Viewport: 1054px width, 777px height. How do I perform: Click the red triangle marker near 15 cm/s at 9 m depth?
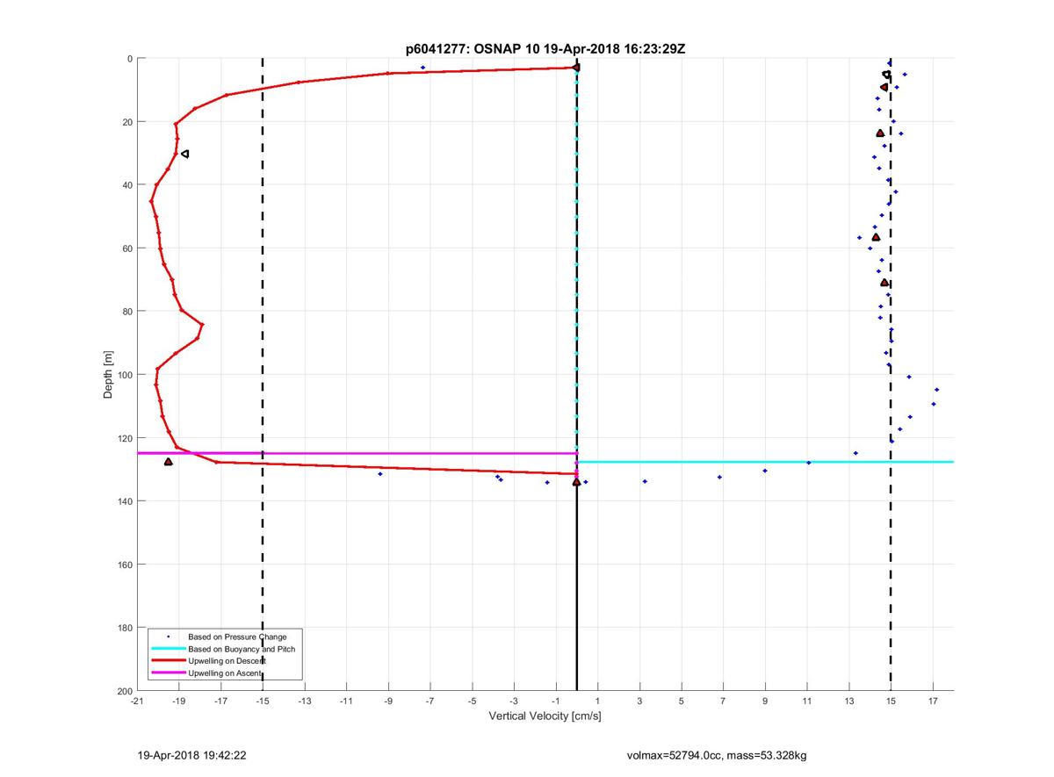click(884, 87)
